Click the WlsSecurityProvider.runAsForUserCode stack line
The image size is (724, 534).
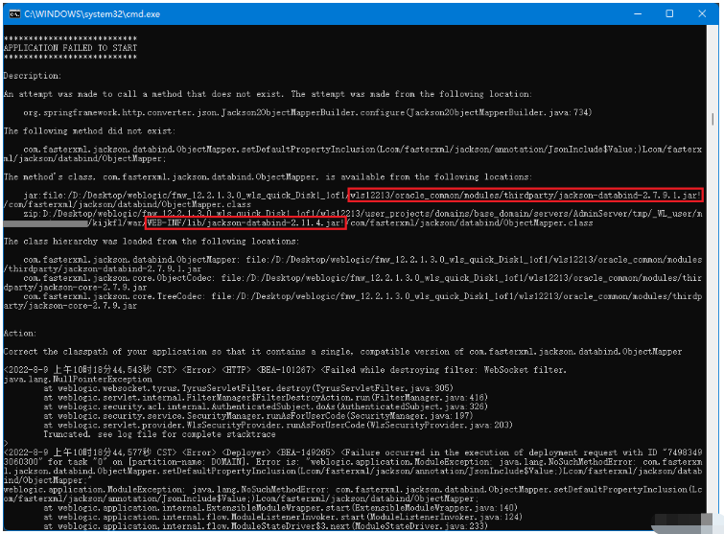278,425
